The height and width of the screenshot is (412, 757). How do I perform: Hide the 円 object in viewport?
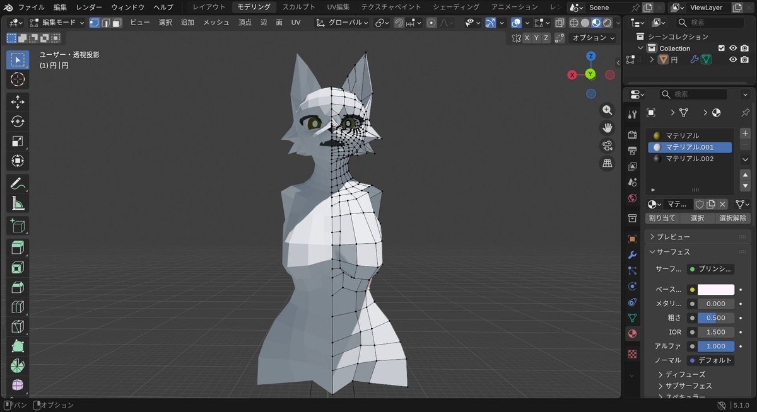[733, 59]
